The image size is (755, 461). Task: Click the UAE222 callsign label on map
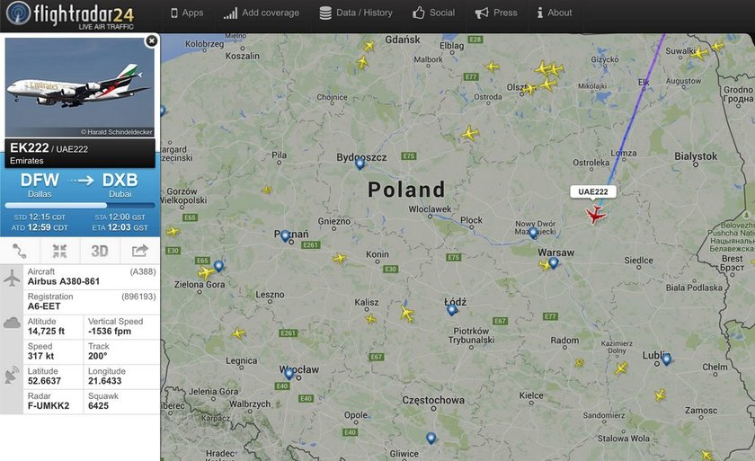tap(592, 191)
